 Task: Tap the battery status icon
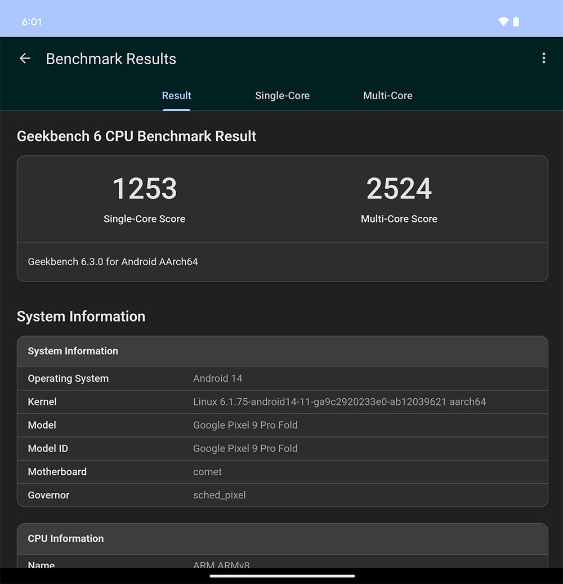point(516,21)
